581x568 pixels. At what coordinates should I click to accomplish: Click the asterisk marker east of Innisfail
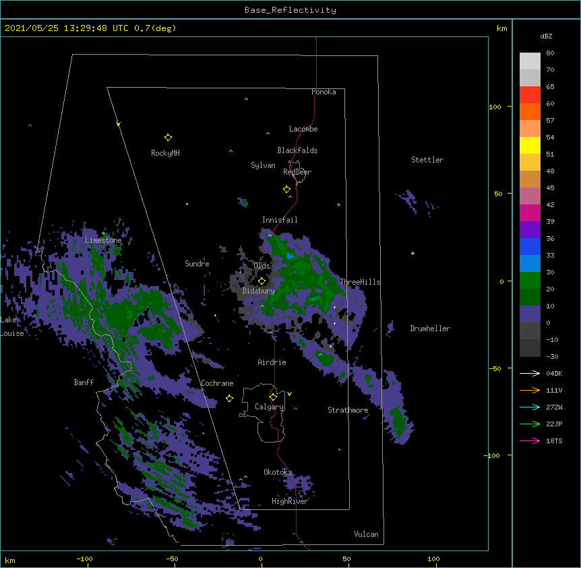tap(338, 204)
